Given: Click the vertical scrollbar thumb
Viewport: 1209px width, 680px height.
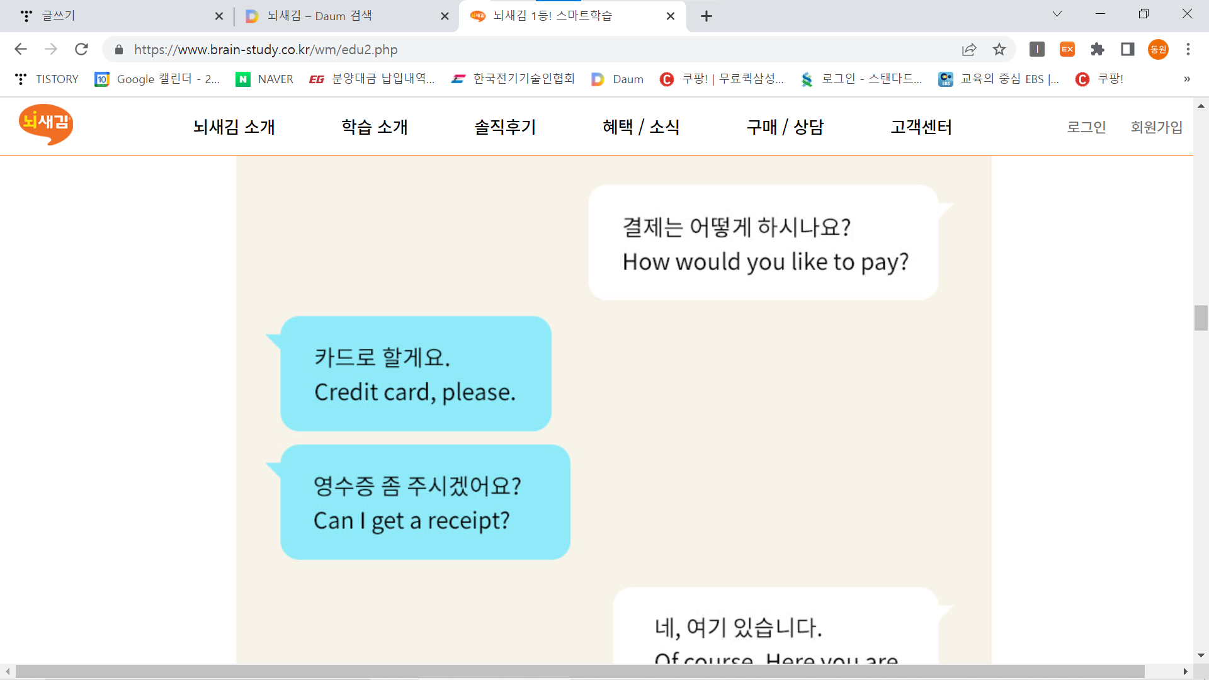Looking at the screenshot, I should [x=1201, y=317].
